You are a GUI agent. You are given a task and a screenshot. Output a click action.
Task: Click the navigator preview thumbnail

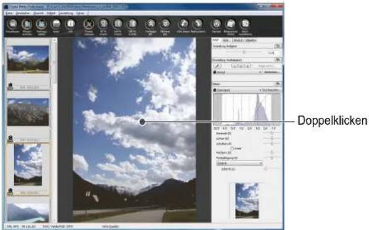point(247,200)
